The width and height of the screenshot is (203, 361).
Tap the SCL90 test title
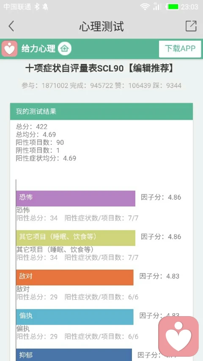100,69
